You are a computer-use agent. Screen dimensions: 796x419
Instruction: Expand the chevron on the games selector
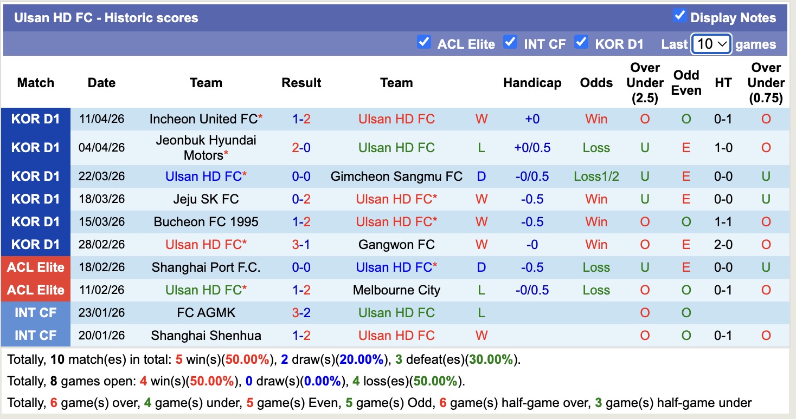(x=722, y=43)
